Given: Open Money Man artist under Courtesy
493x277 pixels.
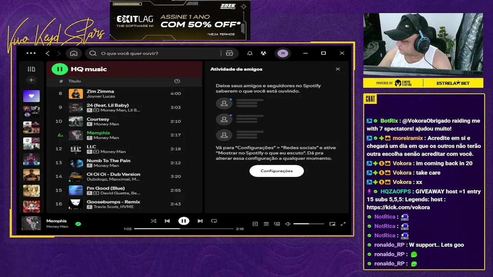Looking at the screenshot, I should pyautogui.click(x=106, y=124).
